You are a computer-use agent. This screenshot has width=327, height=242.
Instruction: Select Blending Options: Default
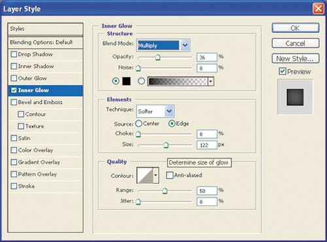[45, 43]
